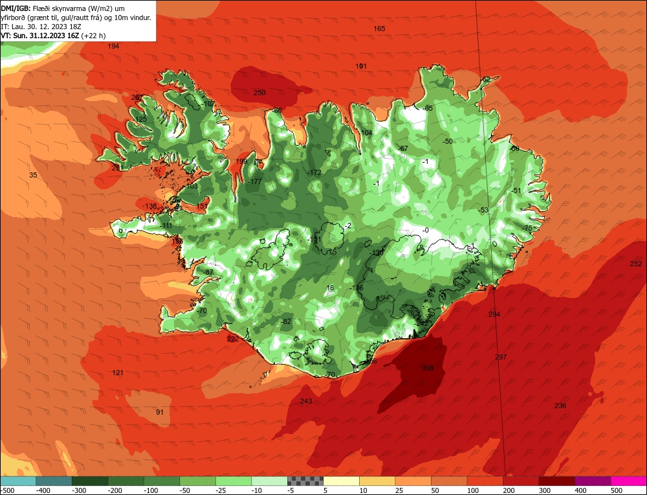This screenshot has width=647, height=495.
Task: Pick the darkest green -300 to -200 legend swatch
Action: click(89, 481)
